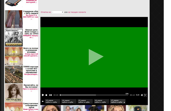The image size is (171, 111).
Task: Click the 'на текущем моменте' link
Action: (77, 12)
